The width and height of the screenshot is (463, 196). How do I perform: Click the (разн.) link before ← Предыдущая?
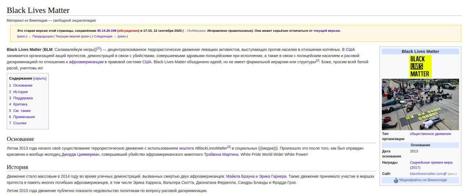(22, 36)
